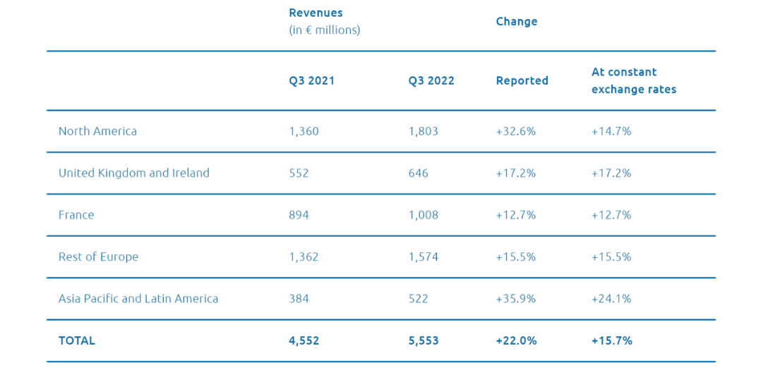Select Asia Pacific and Latin America label
Viewport: 763px width, 382px height.
[x=138, y=298]
